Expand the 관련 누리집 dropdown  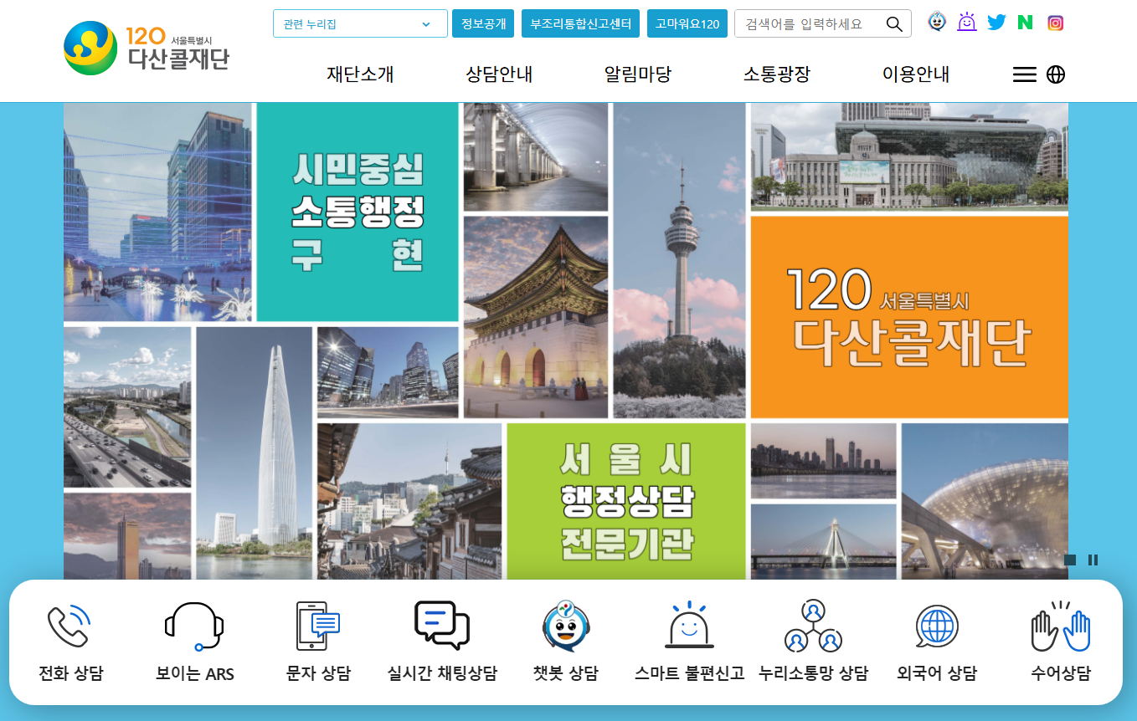tap(360, 23)
